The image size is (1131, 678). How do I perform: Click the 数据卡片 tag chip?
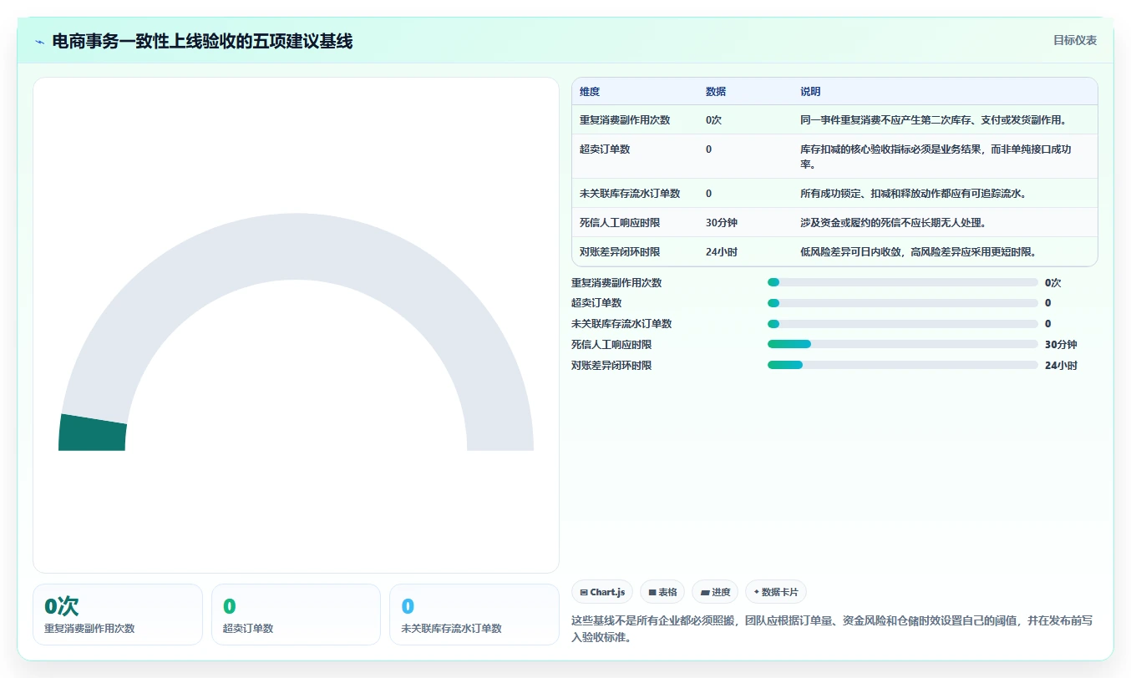pos(776,592)
